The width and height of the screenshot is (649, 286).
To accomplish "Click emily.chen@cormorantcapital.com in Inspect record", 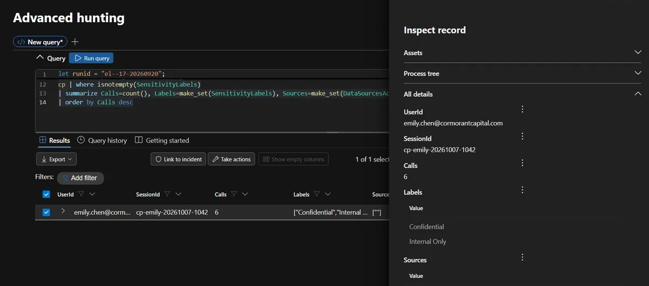I will (453, 123).
